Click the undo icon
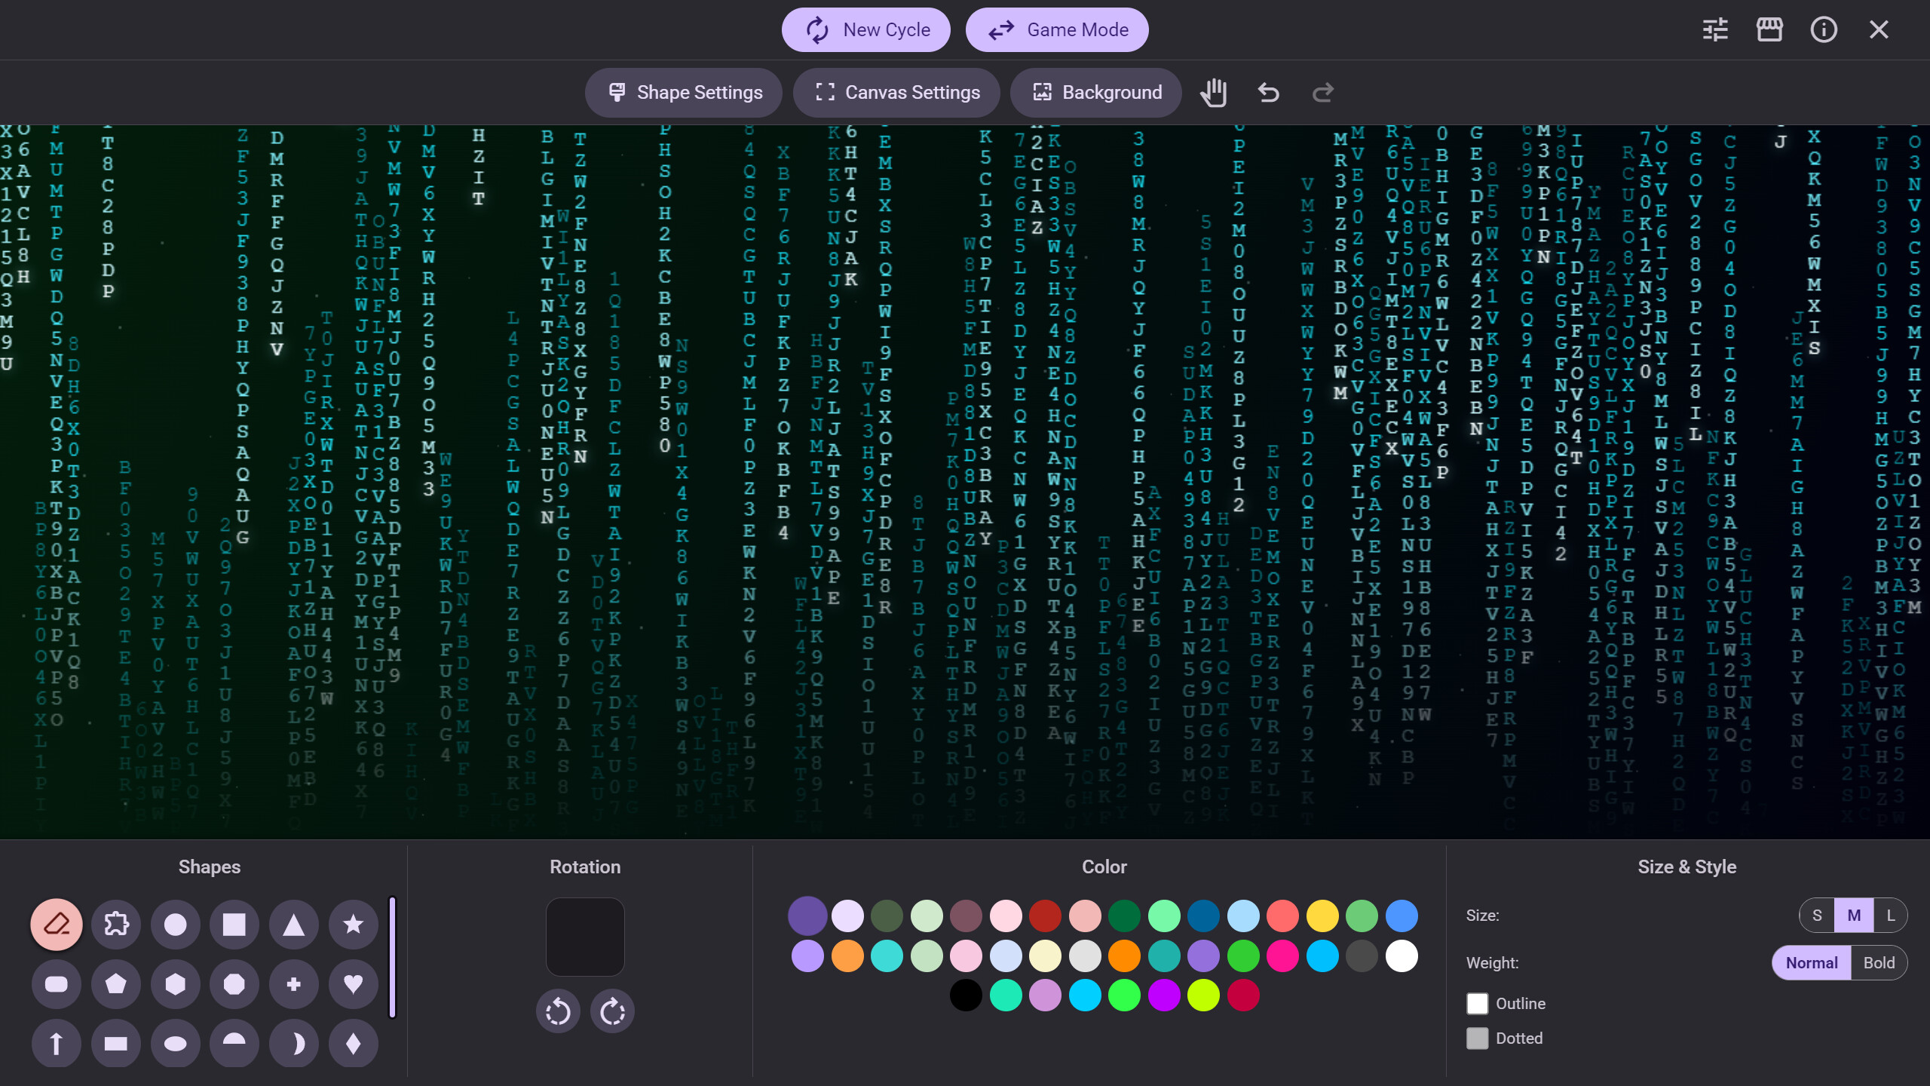 1267,92
